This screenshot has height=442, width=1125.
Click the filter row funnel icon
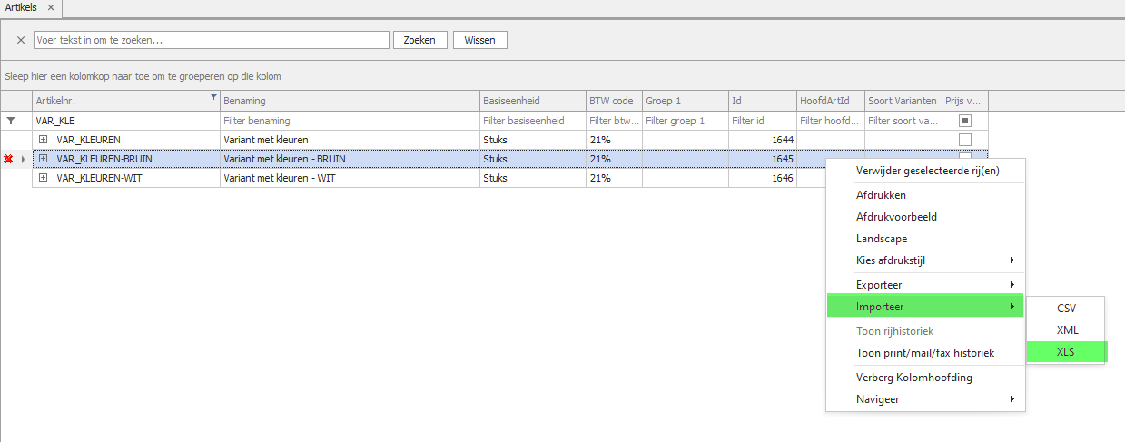[11, 121]
